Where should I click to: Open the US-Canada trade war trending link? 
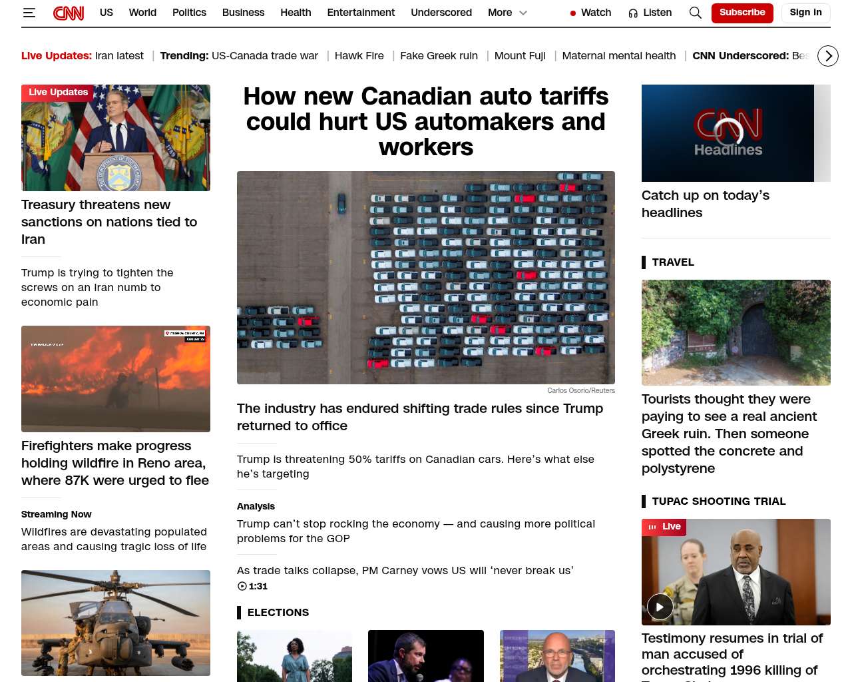pos(265,56)
